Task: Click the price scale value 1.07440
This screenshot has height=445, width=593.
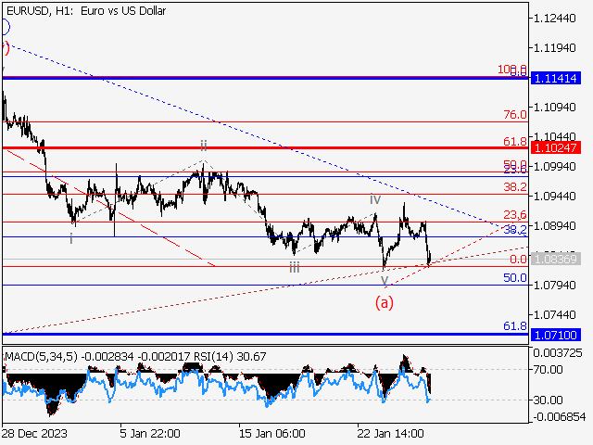Action: coord(554,314)
